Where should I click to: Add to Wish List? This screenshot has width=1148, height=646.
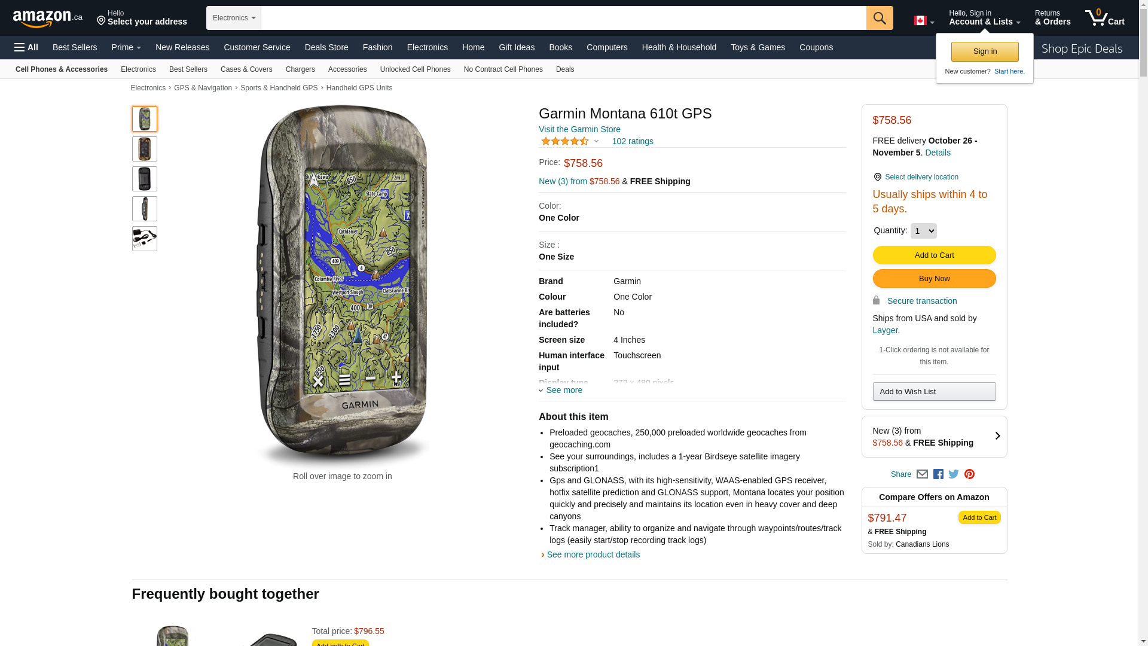coord(934,392)
